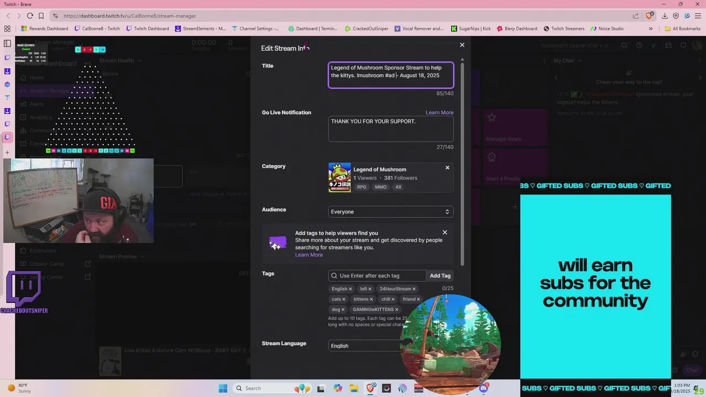706x397 pixels.
Task: Select the MMO category tag
Action: click(381, 187)
